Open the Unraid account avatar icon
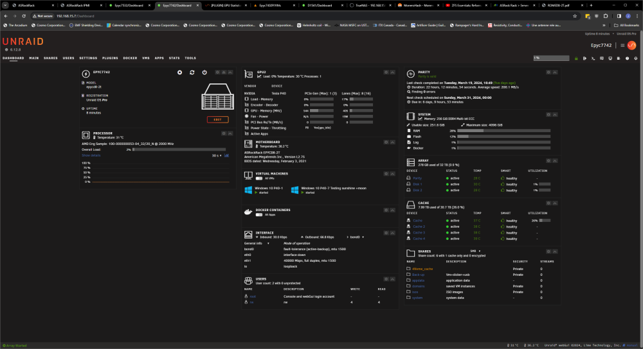Image resolution: width=643 pixels, height=349 pixels. pyautogui.click(x=631, y=46)
